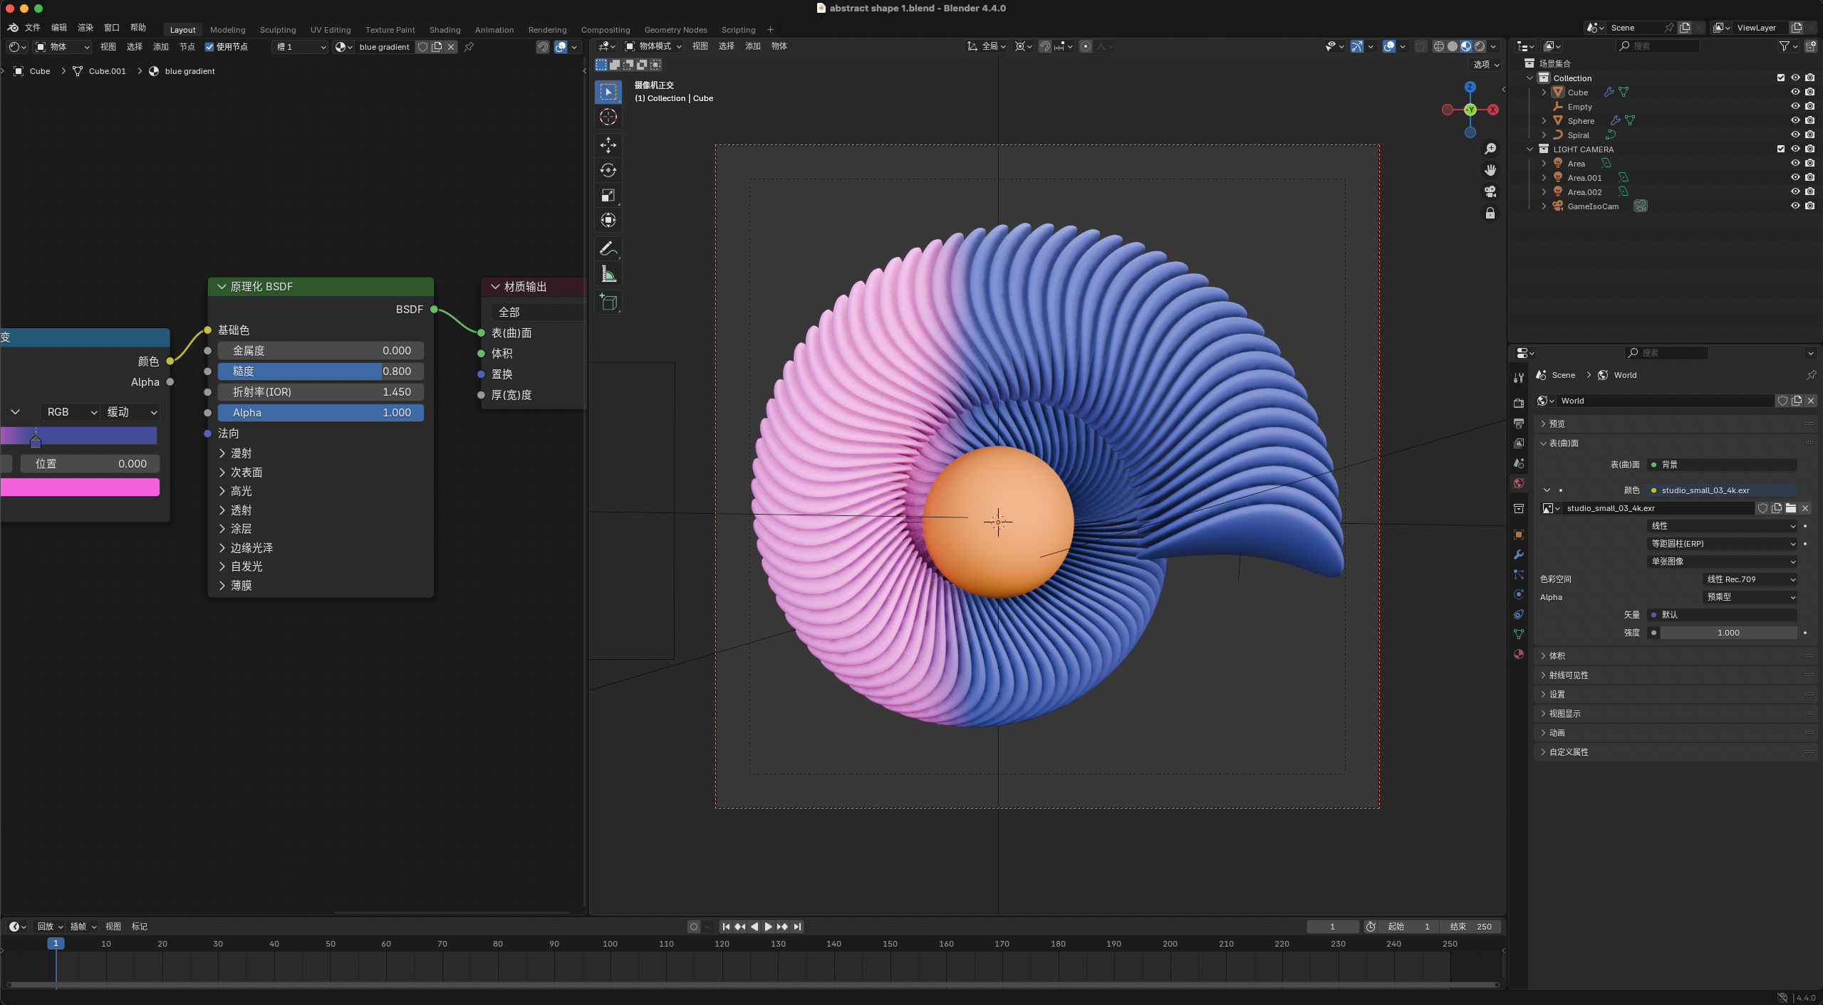Select the Rotate tool
The width and height of the screenshot is (1823, 1005).
(608, 170)
